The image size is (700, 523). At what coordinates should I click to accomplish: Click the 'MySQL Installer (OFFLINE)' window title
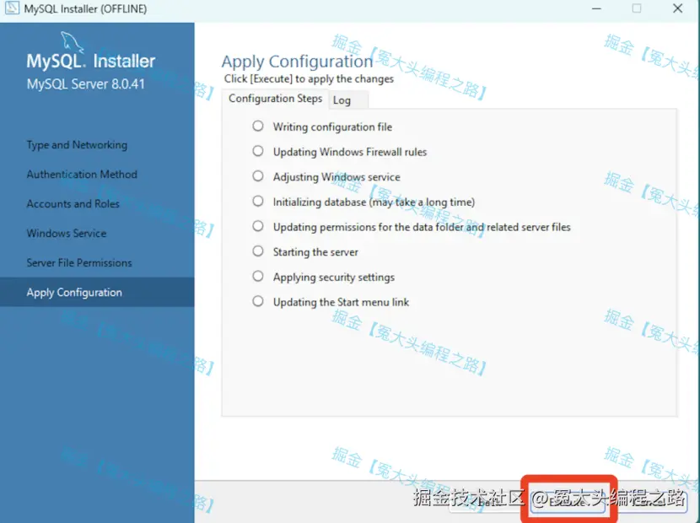point(85,9)
